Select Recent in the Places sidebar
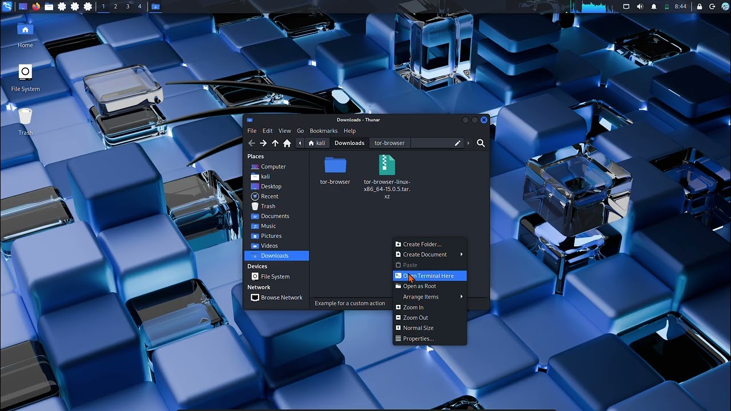 point(276,196)
